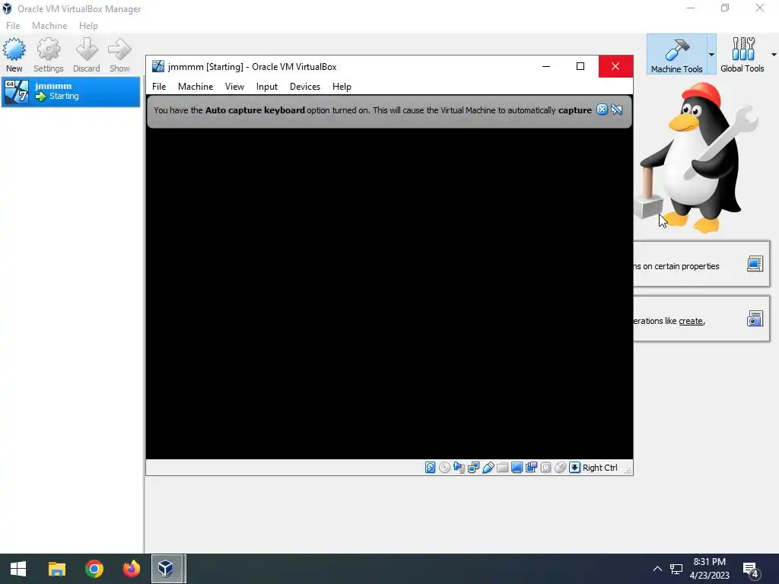Click the Details tool icon in Manager
This screenshot has height=584, width=779.
click(x=755, y=264)
